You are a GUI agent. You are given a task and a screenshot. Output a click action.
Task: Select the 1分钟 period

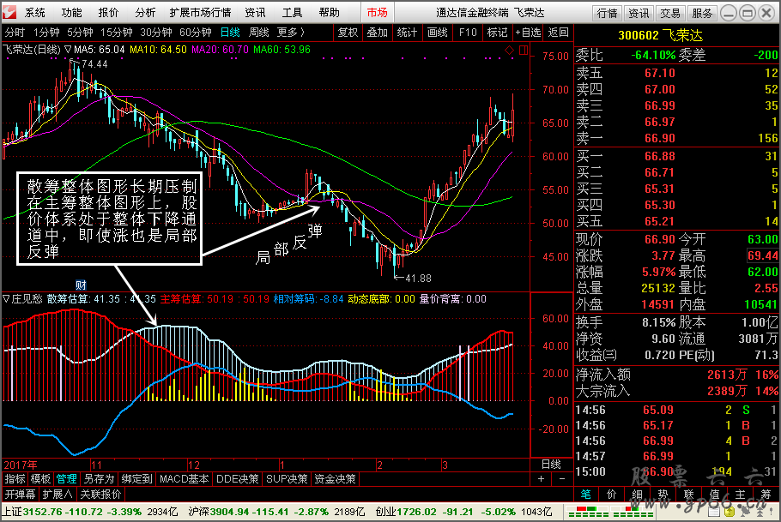click(46, 33)
